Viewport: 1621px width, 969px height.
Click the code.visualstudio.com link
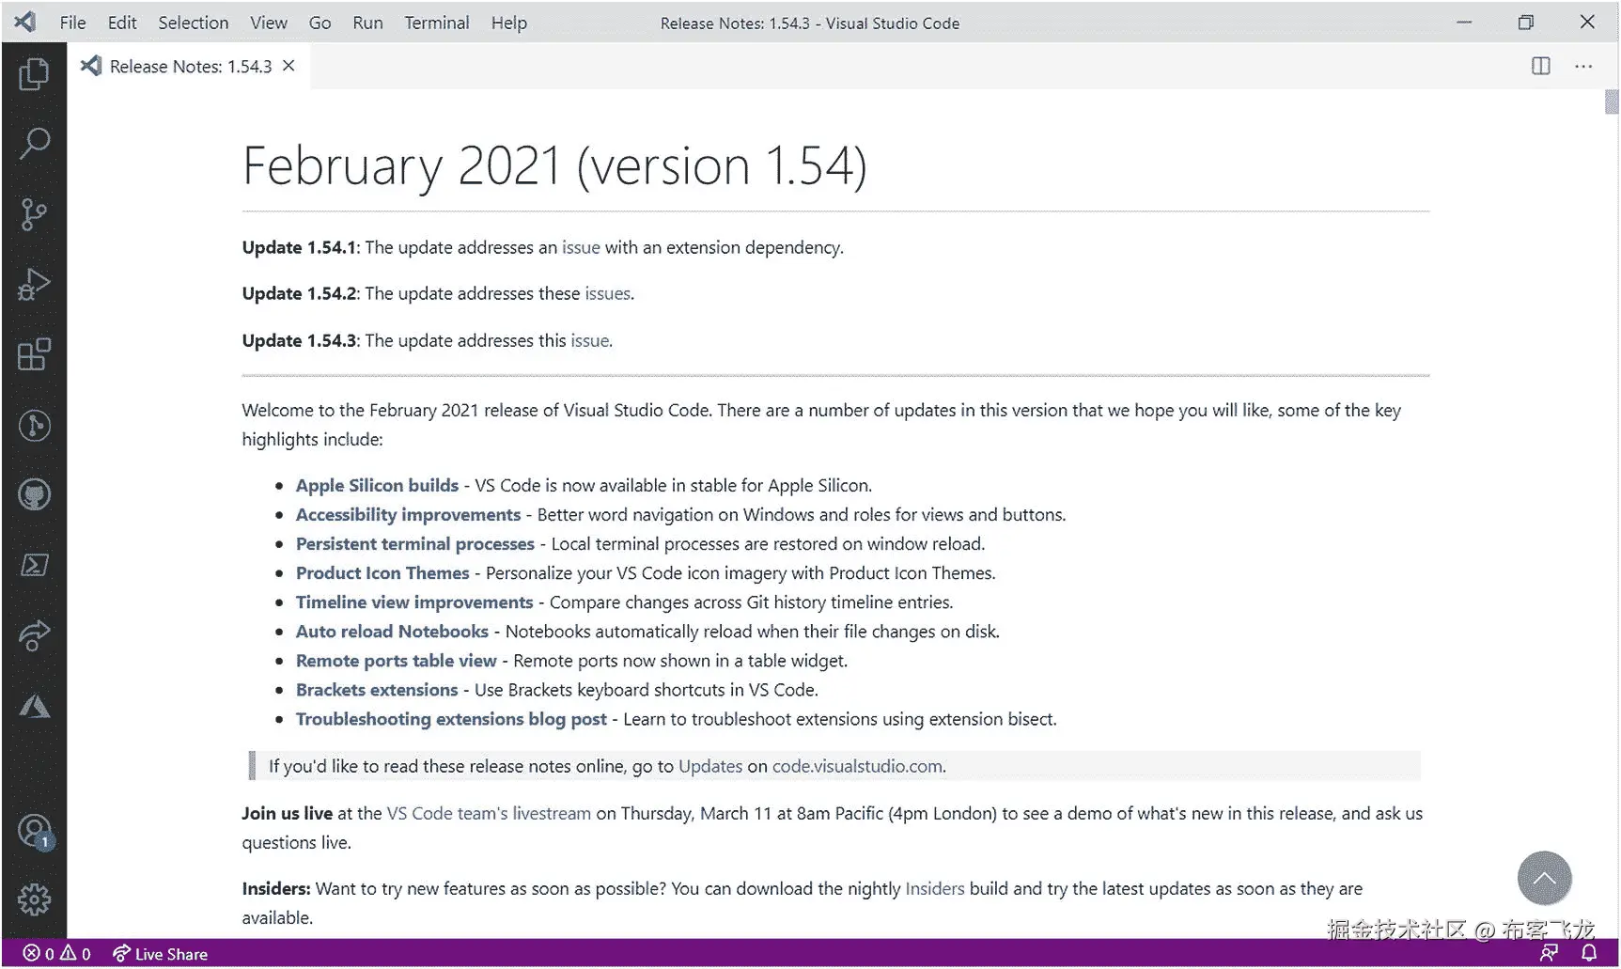coord(857,766)
